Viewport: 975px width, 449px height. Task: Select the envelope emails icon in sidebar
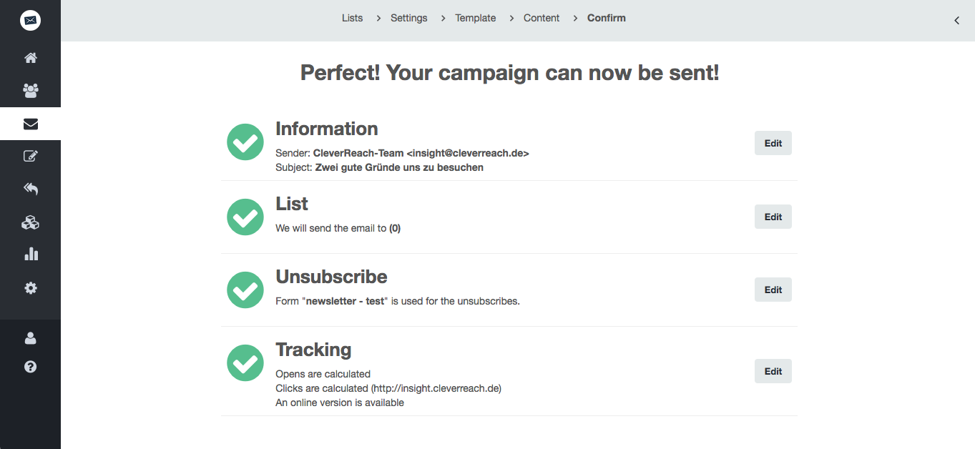[30, 124]
